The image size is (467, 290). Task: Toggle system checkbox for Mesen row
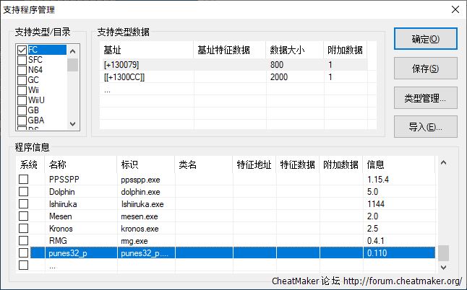pos(24,216)
